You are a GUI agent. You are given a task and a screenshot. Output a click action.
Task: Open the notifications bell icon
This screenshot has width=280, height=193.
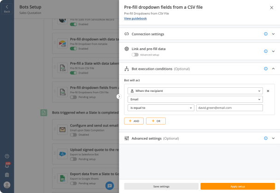(7, 165)
